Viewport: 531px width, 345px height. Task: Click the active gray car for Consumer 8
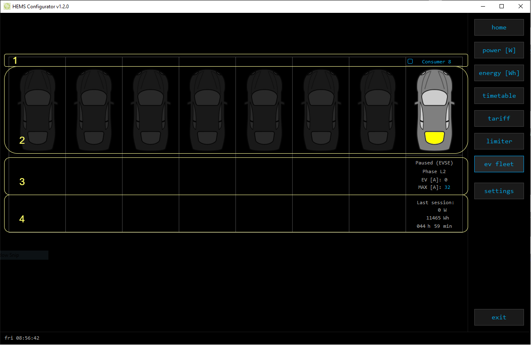[434, 110]
